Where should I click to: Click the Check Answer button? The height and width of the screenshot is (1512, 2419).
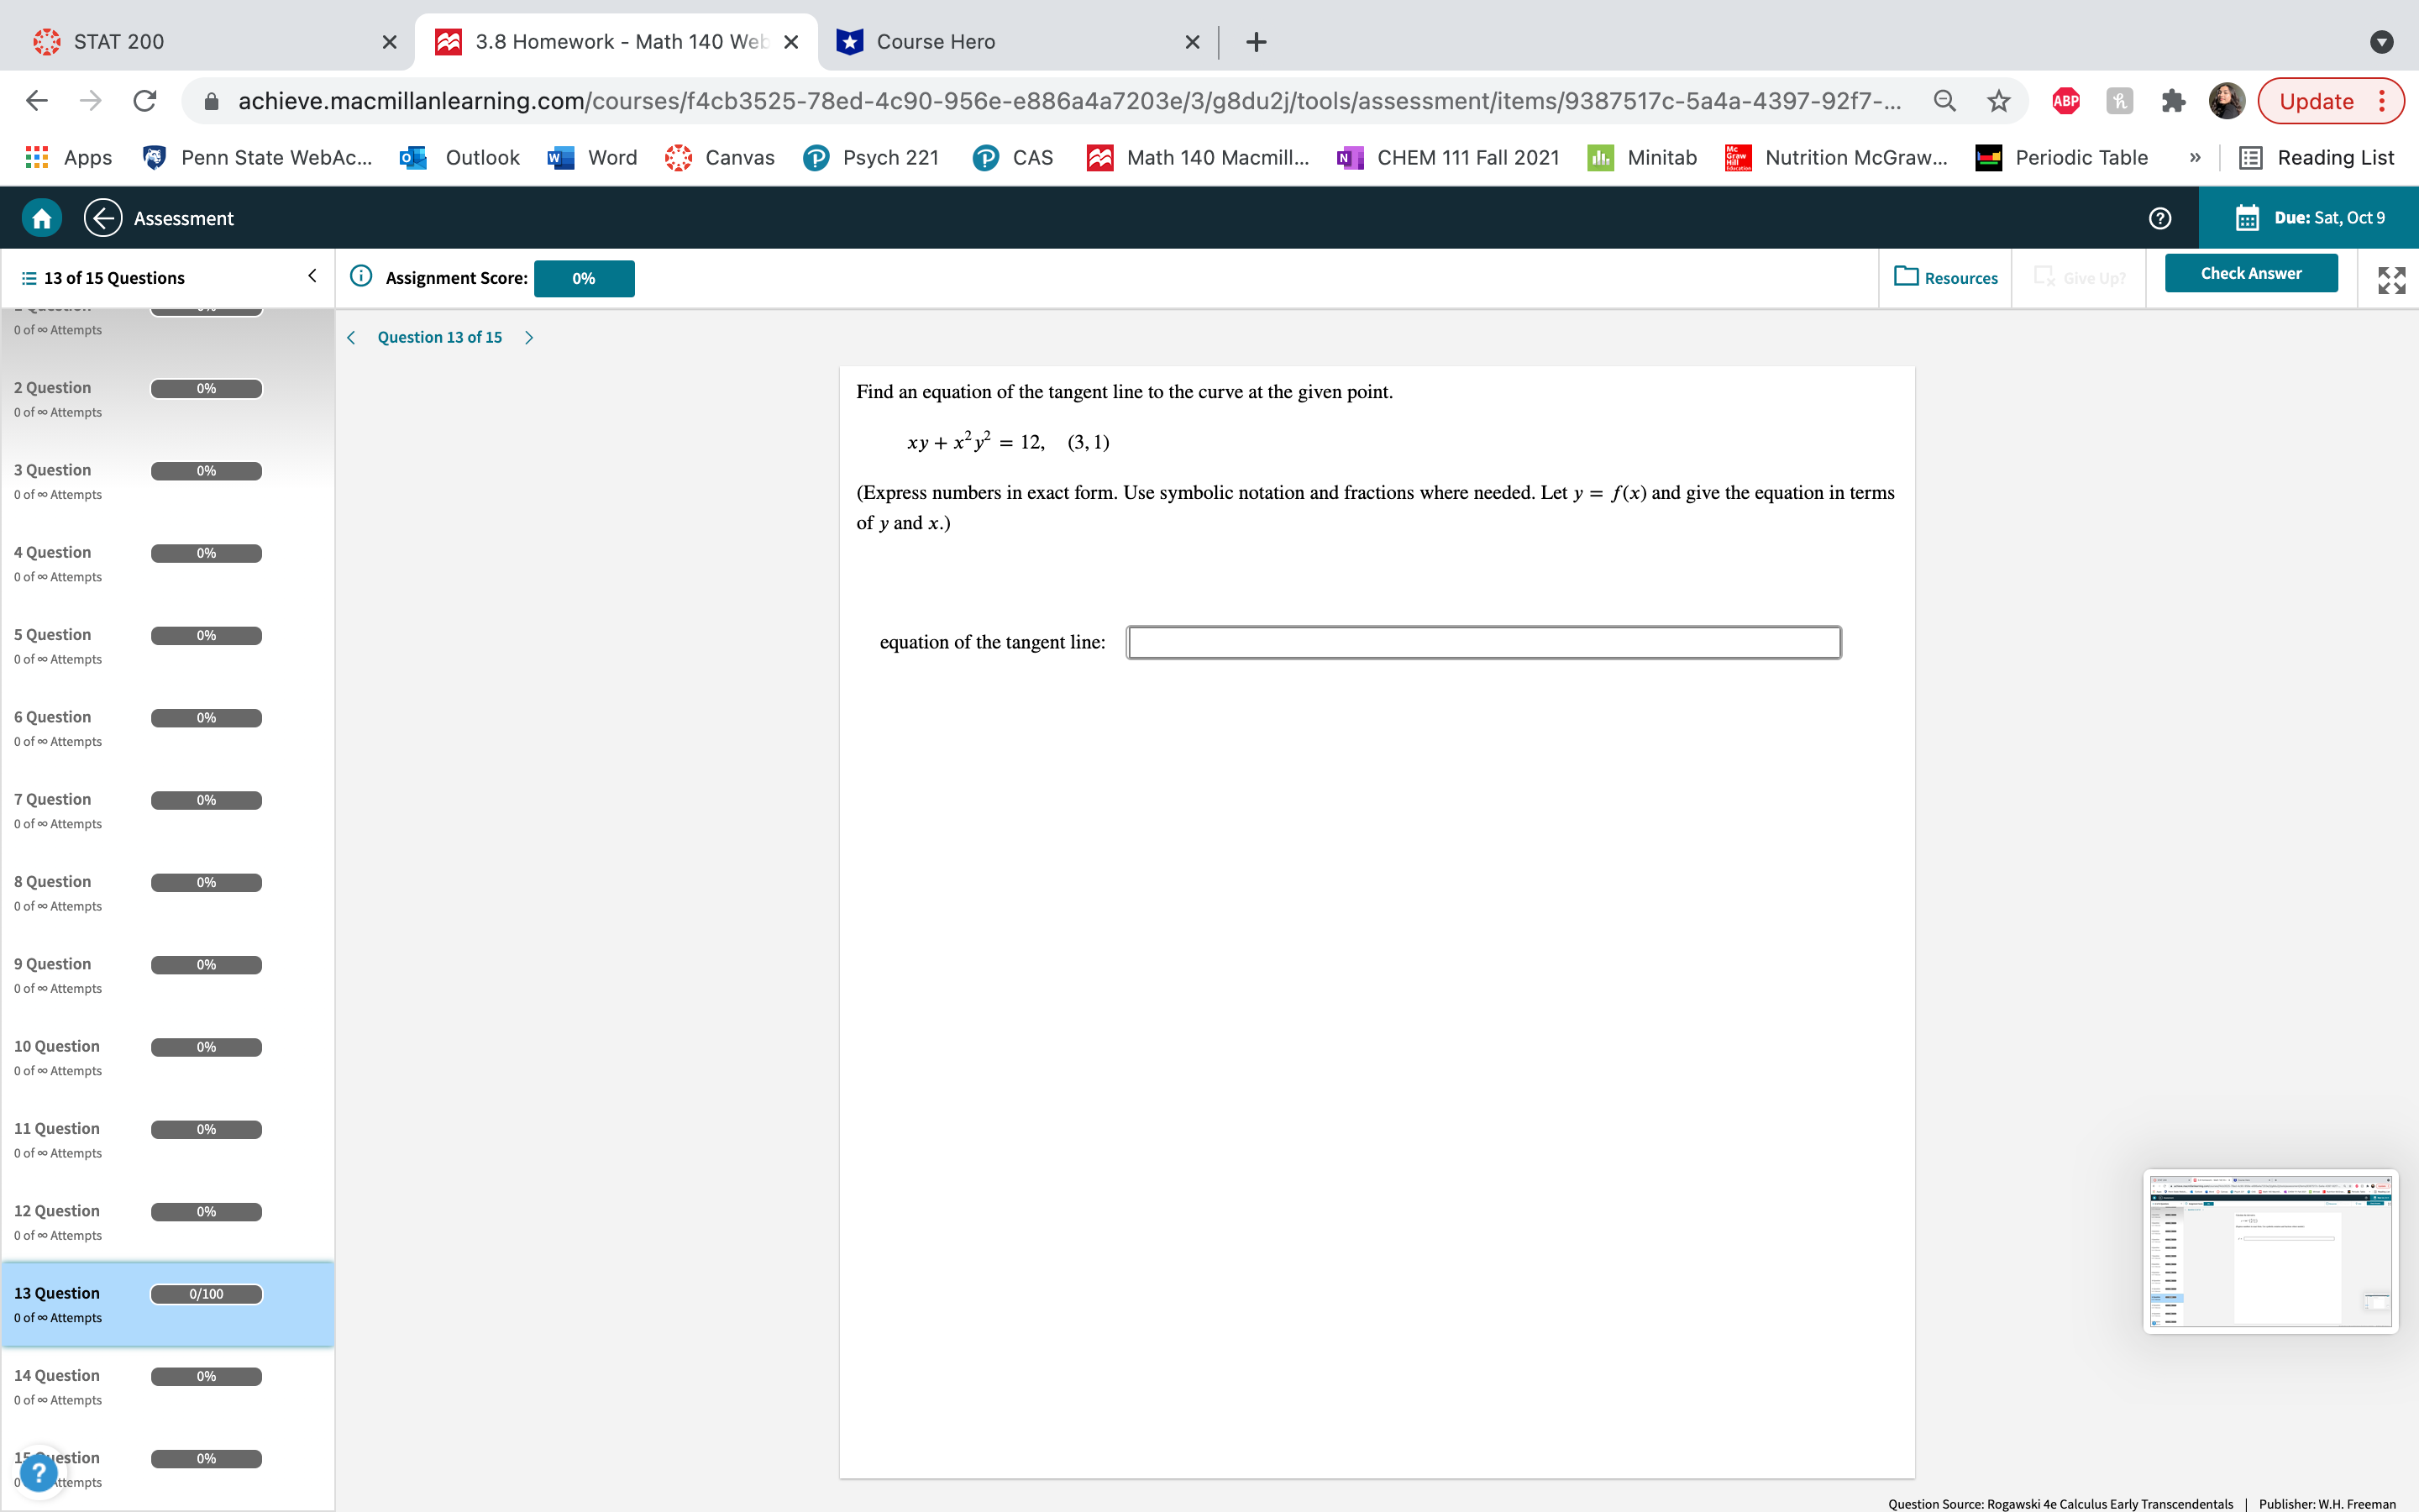click(2251, 272)
